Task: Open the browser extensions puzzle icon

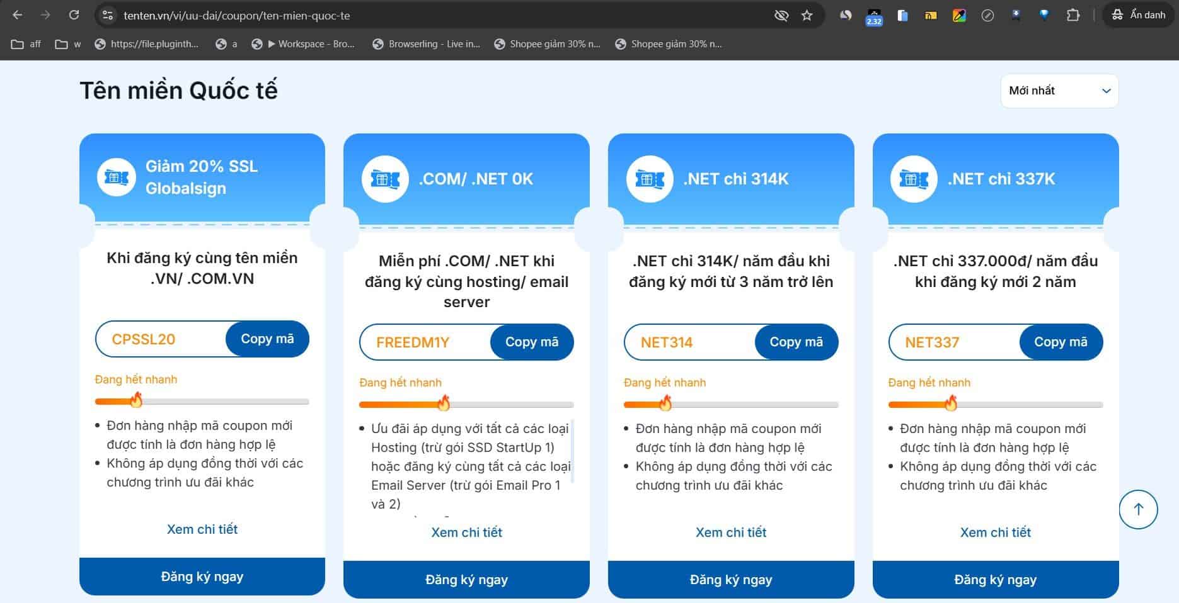Action: [x=1073, y=14]
